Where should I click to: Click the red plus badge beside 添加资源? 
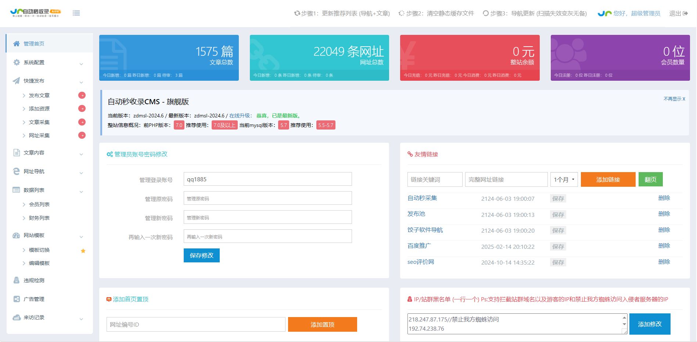coord(82,109)
